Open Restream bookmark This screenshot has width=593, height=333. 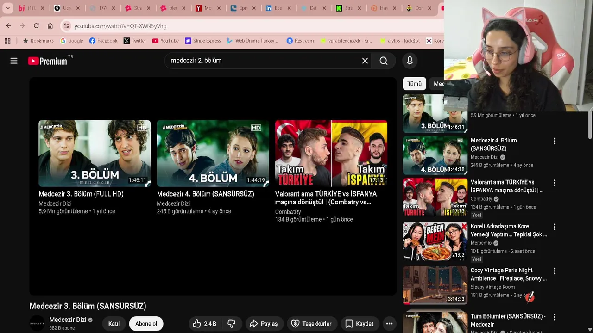point(300,41)
